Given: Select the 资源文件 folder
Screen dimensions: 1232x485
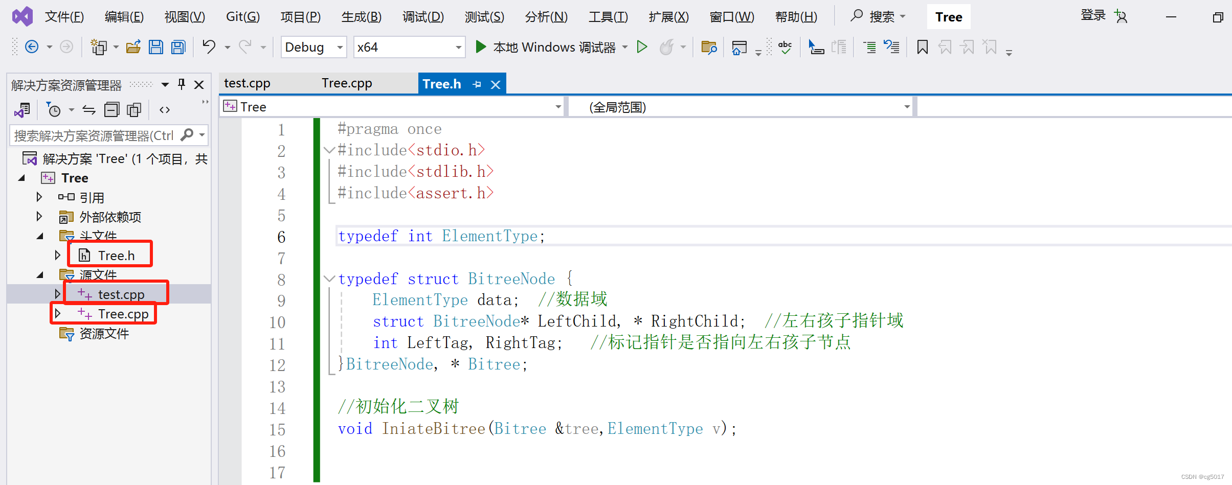Looking at the screenshot, I should 104,333.
